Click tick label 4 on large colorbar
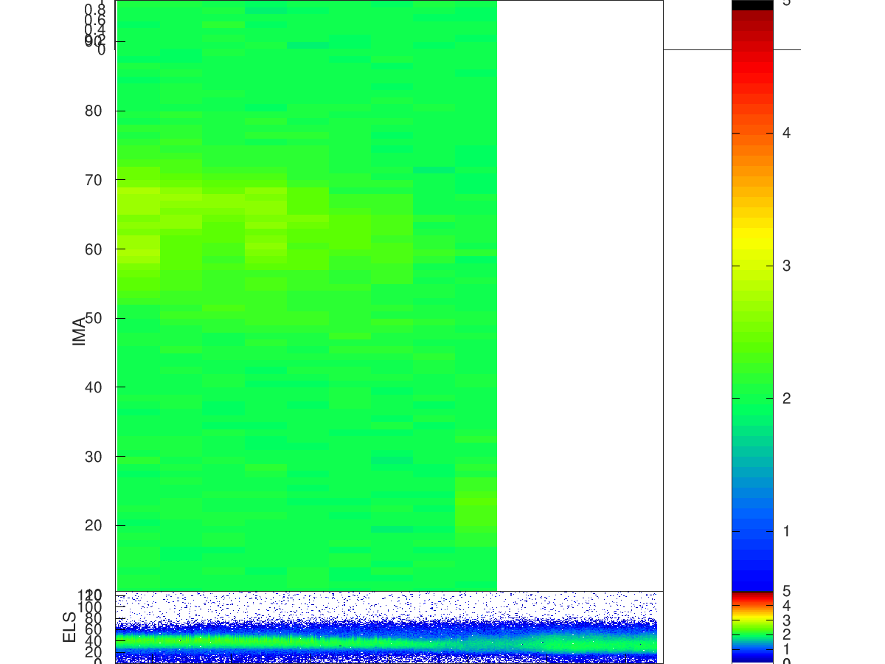Image resolution: width=885 pixels, height=664 pixels. tap(787, 133)
